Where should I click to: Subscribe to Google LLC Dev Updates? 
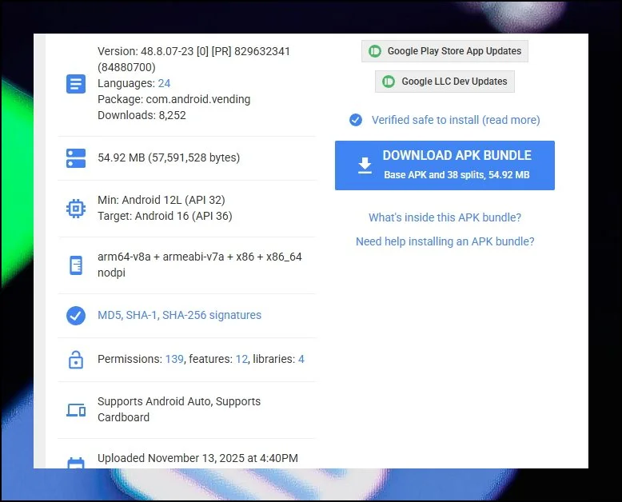(x=445, y=82)
